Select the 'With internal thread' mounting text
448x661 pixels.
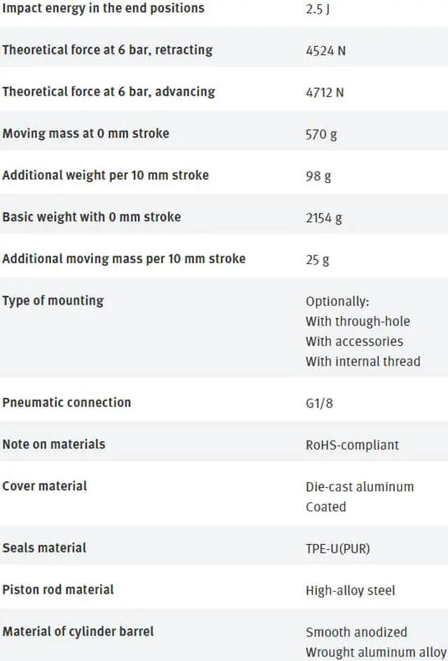pos(363,361)
